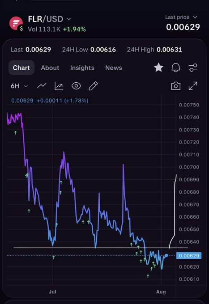Click the 0.00610 price axis label
The width and height of the screenshot is (209, 304).
pos(189,279)
